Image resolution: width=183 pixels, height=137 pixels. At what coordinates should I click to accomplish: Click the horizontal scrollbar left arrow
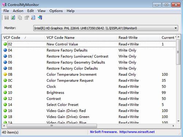coord(4,126)
